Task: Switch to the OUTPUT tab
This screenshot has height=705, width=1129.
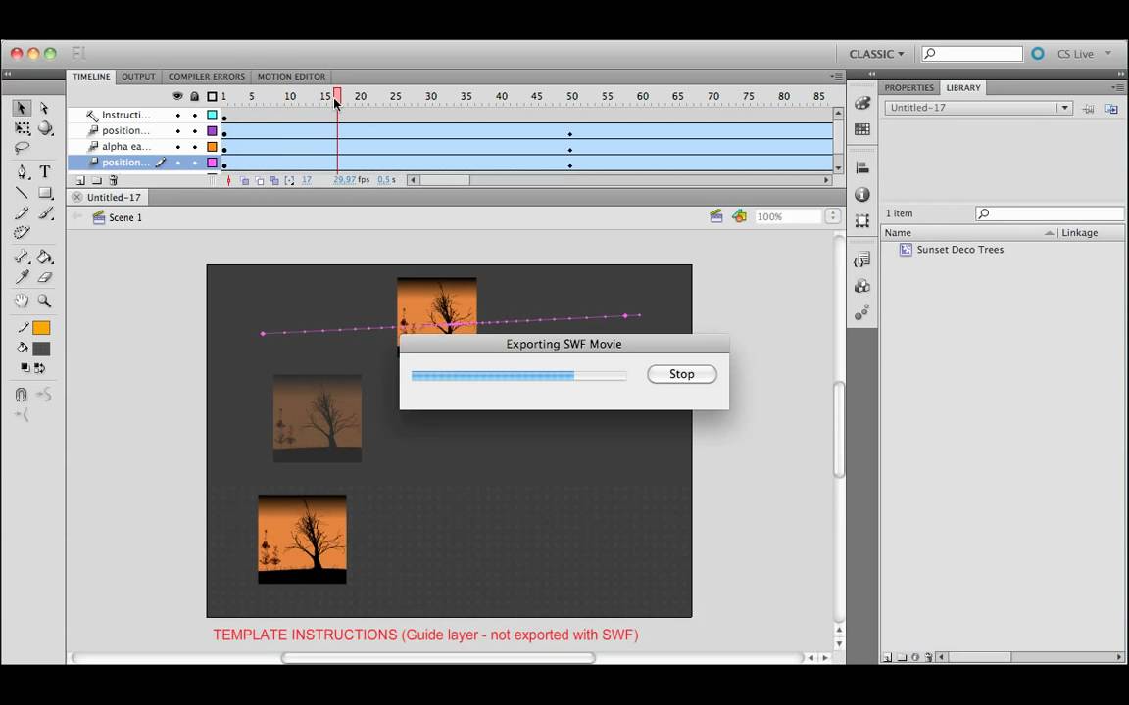Action: pyautogui.click(x=138, y=77)
